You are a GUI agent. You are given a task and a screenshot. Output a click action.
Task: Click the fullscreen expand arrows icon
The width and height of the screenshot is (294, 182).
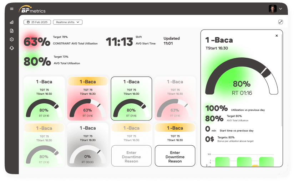point(280,22)
